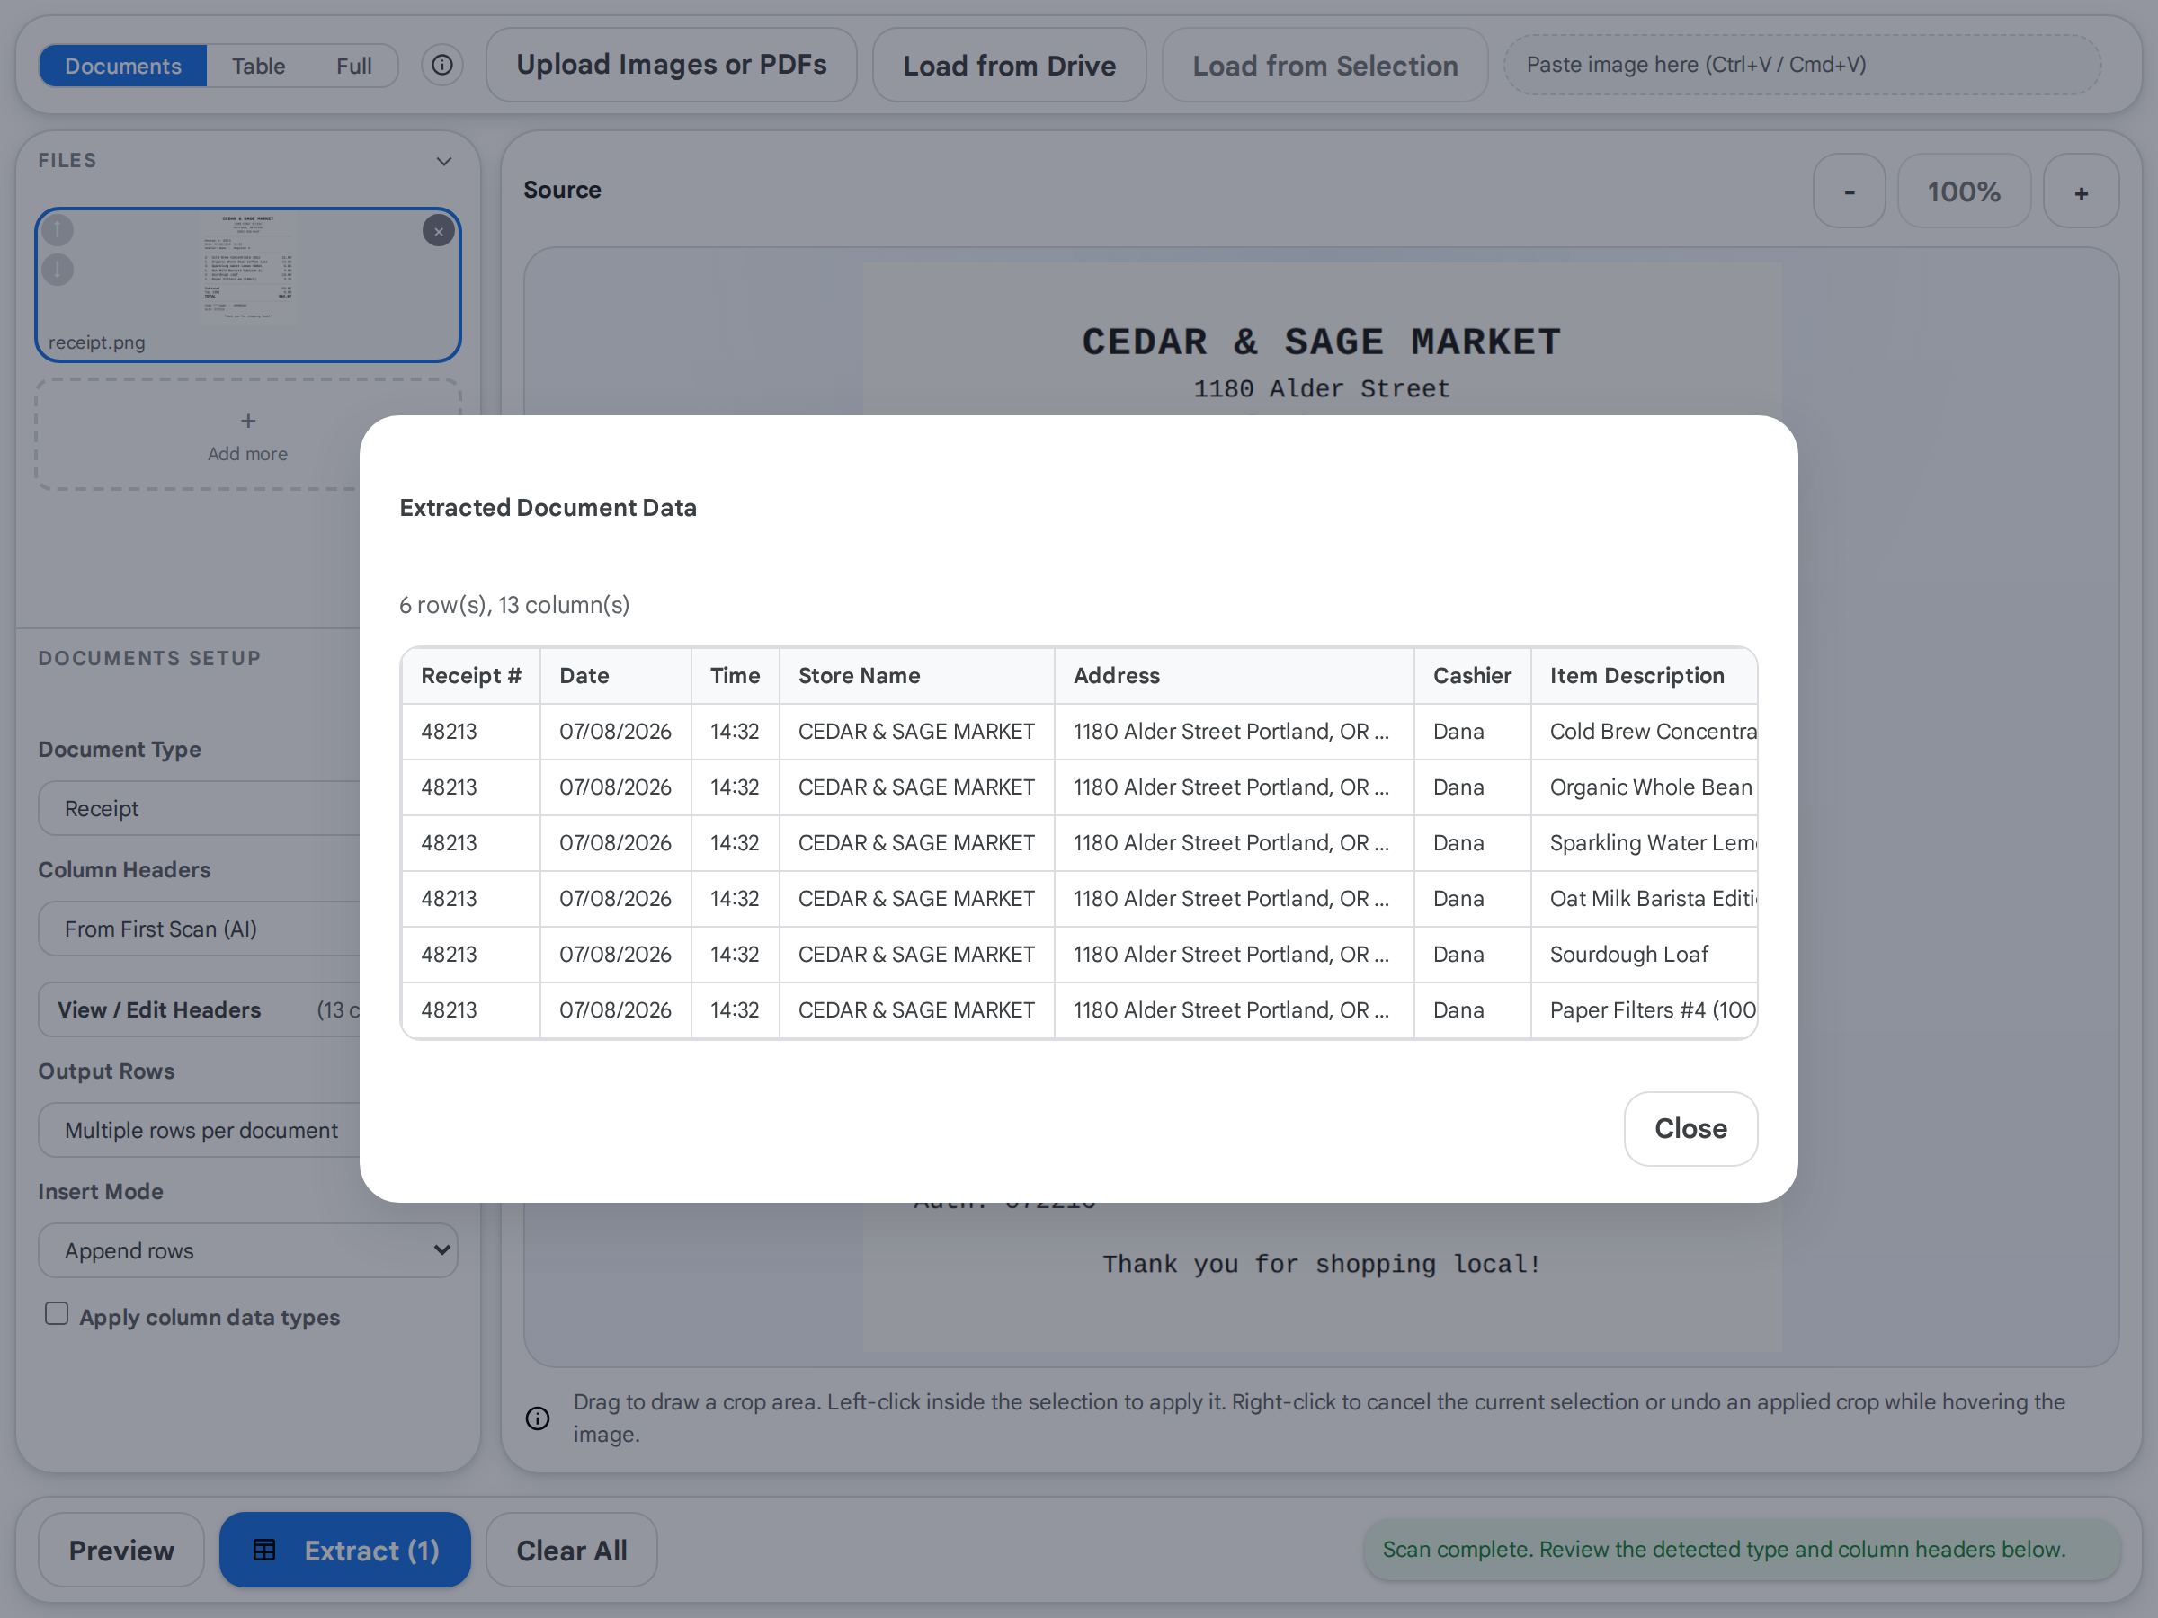Click the Address column header
Image resolution: width=2158 pixels, height=1618 pixels.
1235,676
